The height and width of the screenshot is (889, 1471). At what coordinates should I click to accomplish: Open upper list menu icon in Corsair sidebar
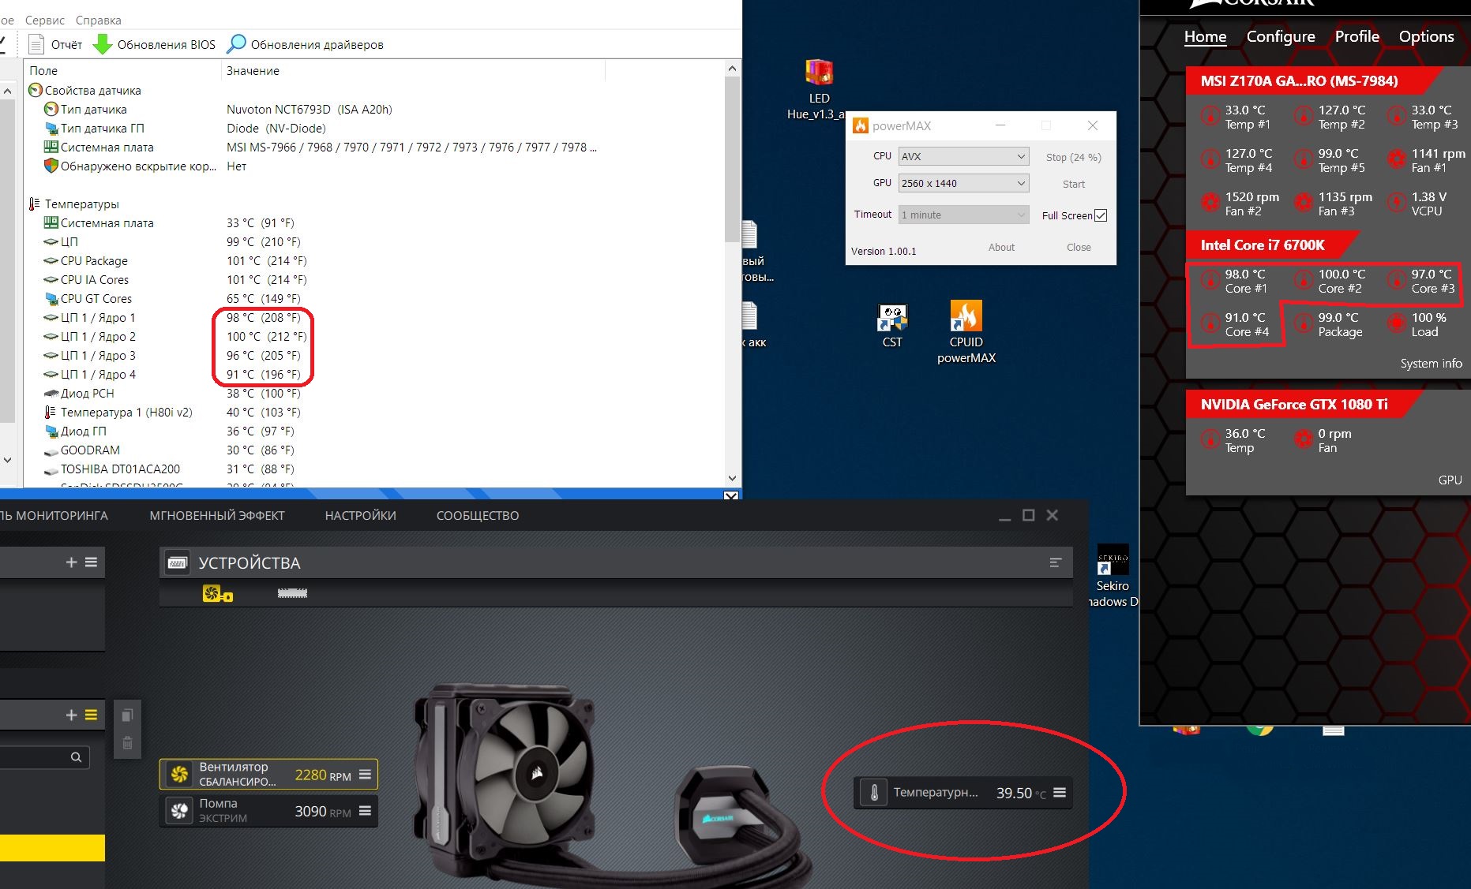coord(91,562)
